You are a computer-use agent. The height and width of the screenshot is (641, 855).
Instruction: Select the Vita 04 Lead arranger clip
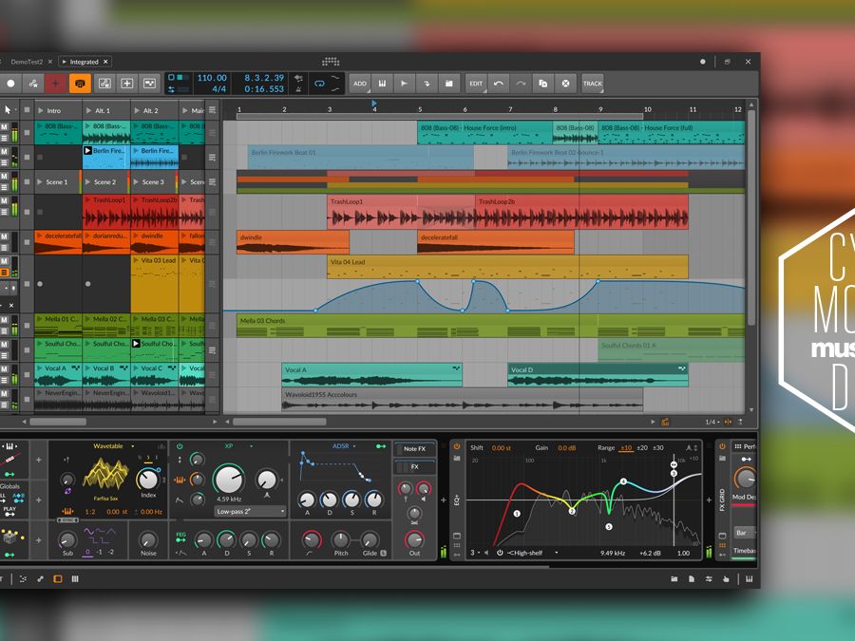pyautogui.click(x=507, y=267)
